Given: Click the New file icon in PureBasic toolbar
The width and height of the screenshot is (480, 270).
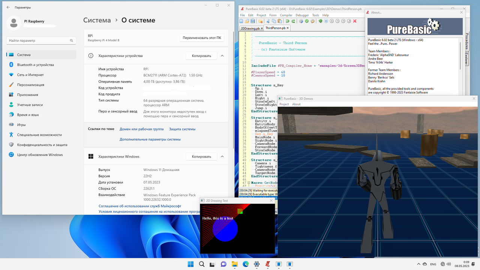Looking at the screenshot, I should (241, 21).
